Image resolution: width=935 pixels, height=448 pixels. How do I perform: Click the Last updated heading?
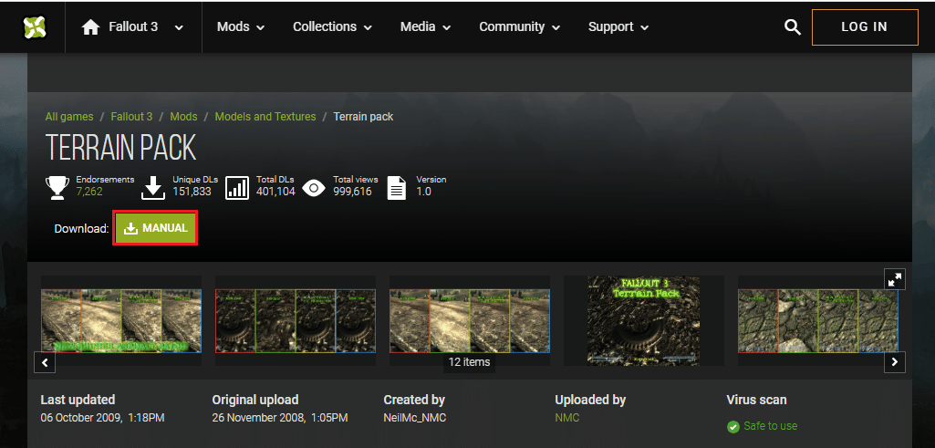click(78, 400)
